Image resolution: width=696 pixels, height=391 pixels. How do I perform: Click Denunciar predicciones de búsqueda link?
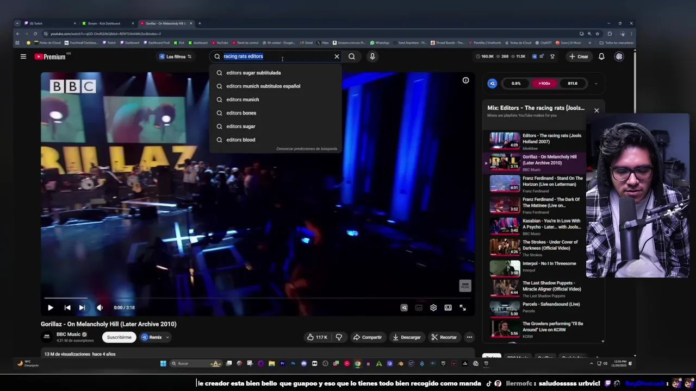coord(307,149)
